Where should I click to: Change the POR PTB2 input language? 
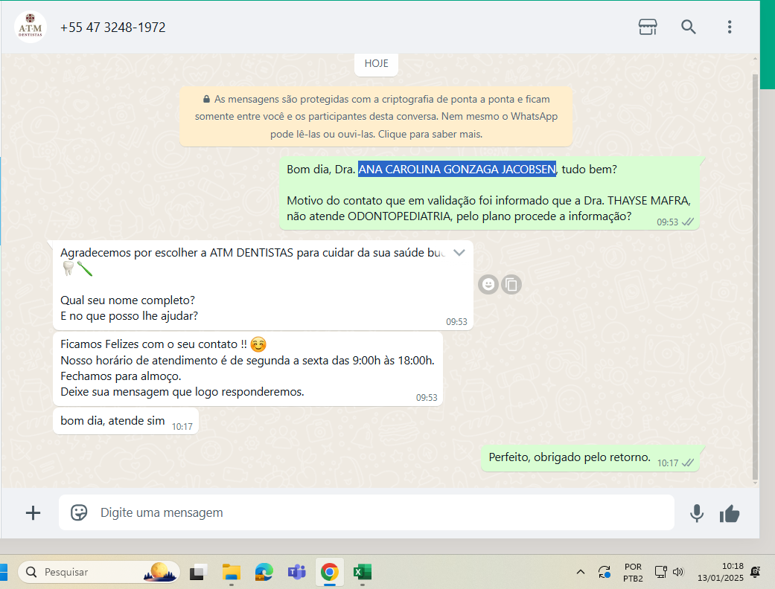(x=633, y=572)
